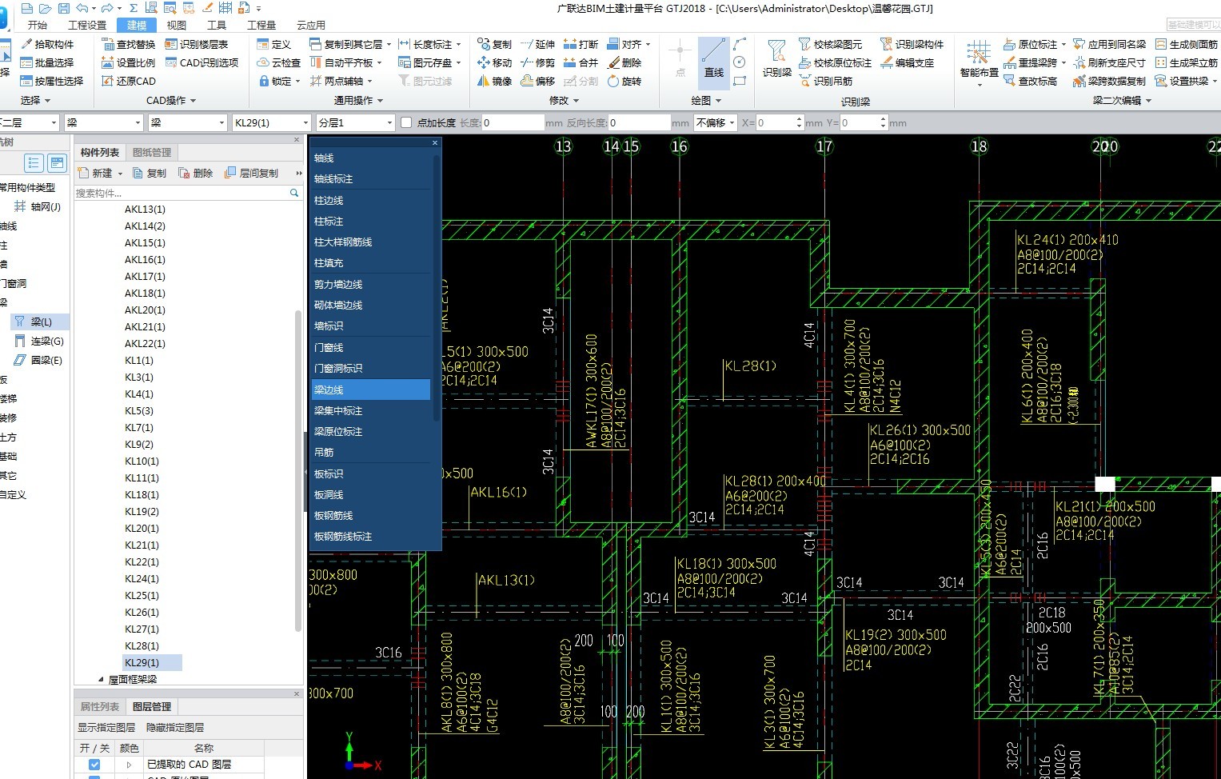Select the 复制 copy tool in modify group

point(494,44)
